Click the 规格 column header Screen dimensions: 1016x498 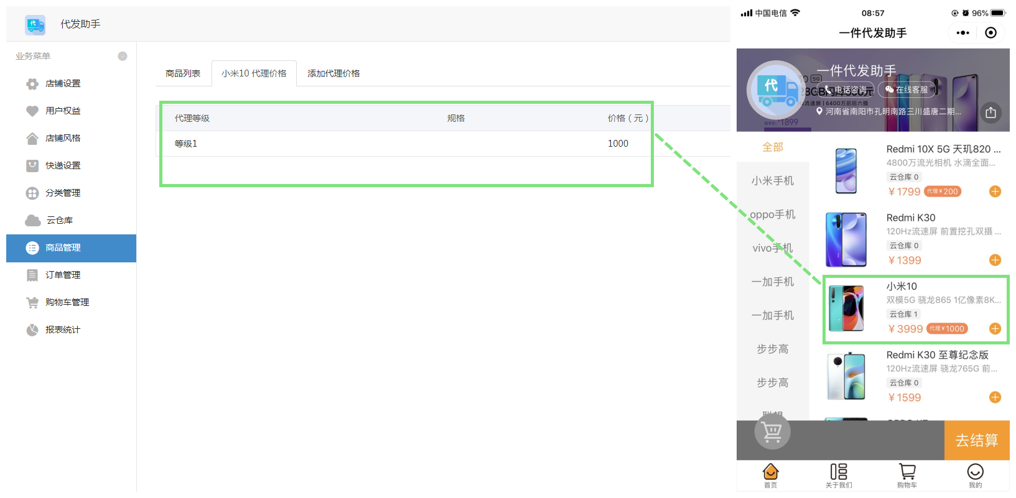456,118
